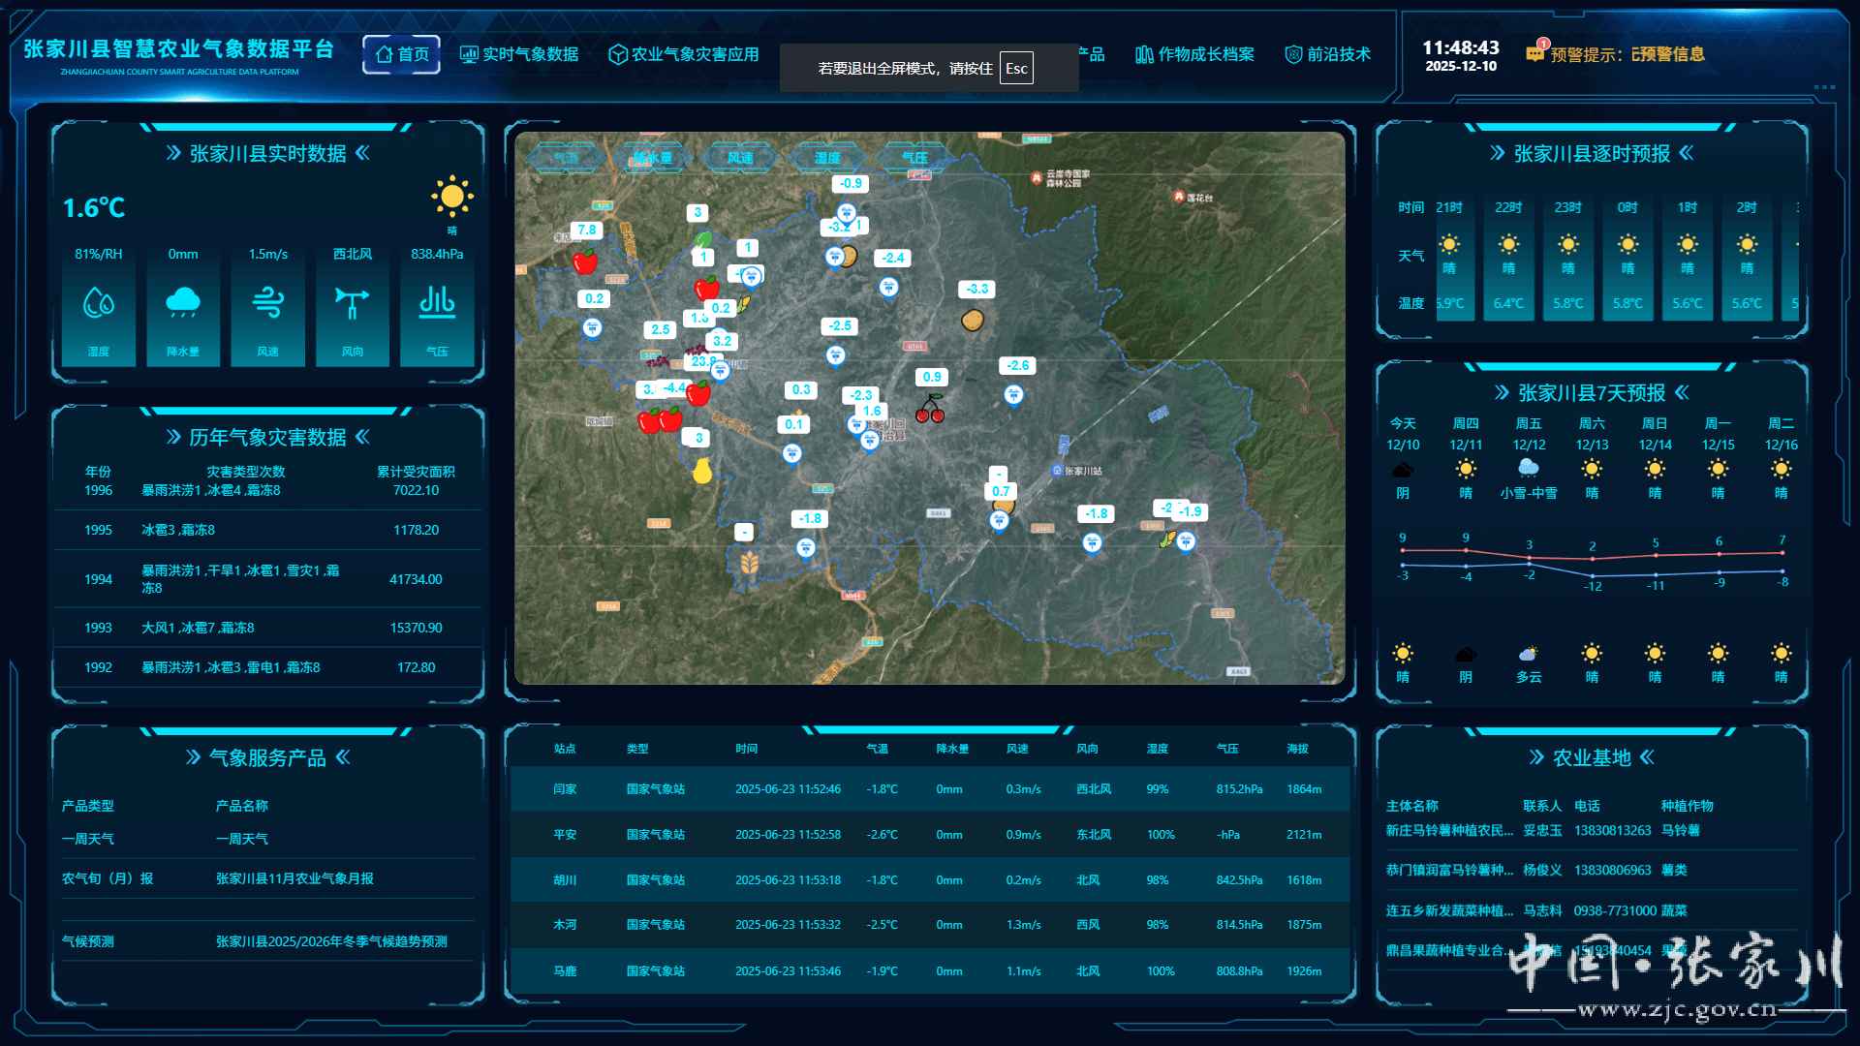Click the 降水量 rain cloud icon
Viewport: 1860px width, 1046px height.
point(183,303)
